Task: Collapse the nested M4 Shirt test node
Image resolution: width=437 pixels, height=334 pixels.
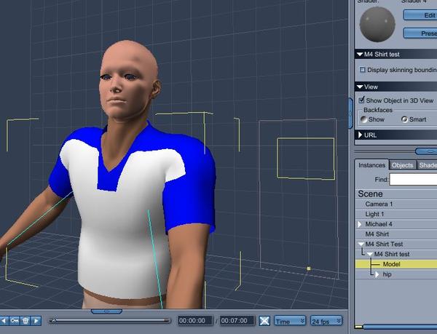Action: [x=369, y=254]
